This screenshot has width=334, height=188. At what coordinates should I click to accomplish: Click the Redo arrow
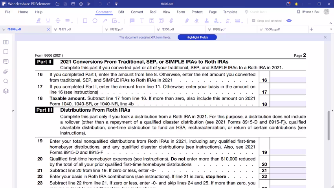(108, 4)
